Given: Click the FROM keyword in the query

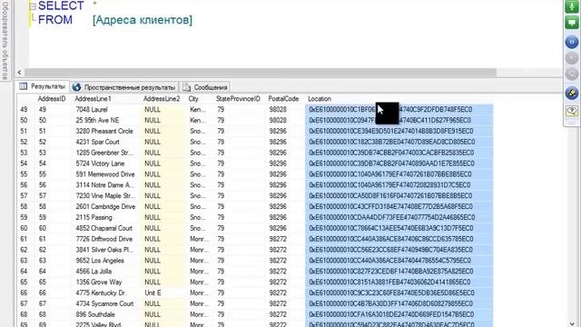Looking at the screenshot, I should click(x=55, y=20).
